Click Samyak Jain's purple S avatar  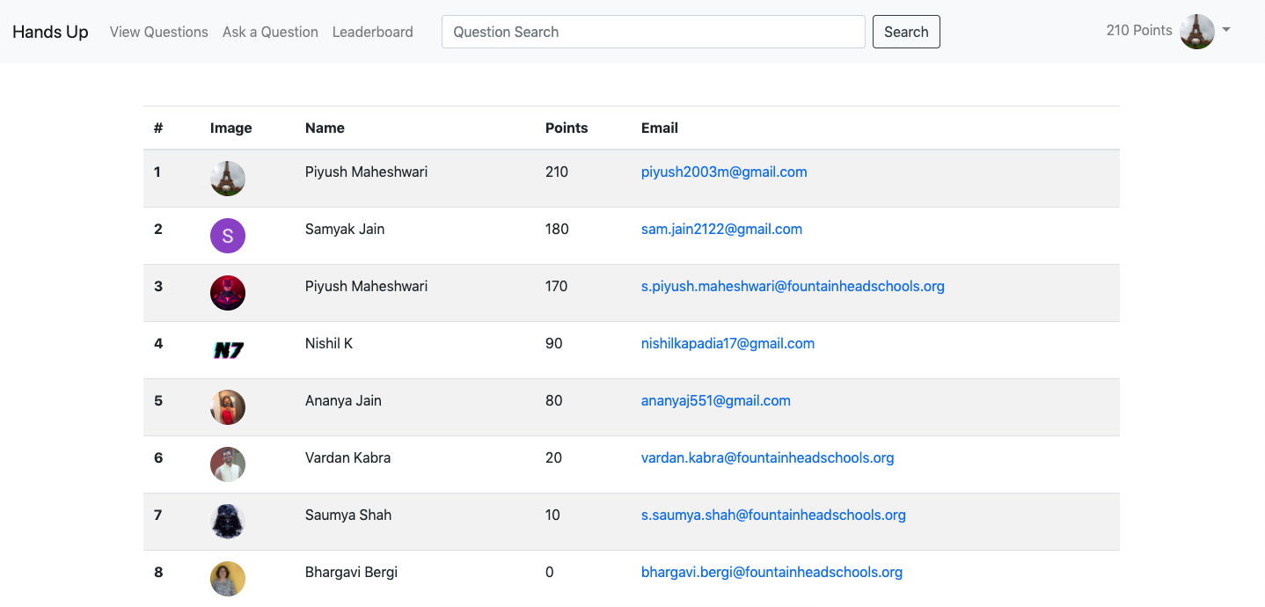[228, 236]
